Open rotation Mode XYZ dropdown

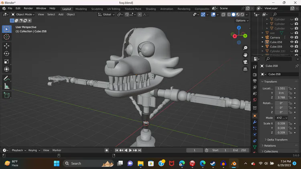282,118
